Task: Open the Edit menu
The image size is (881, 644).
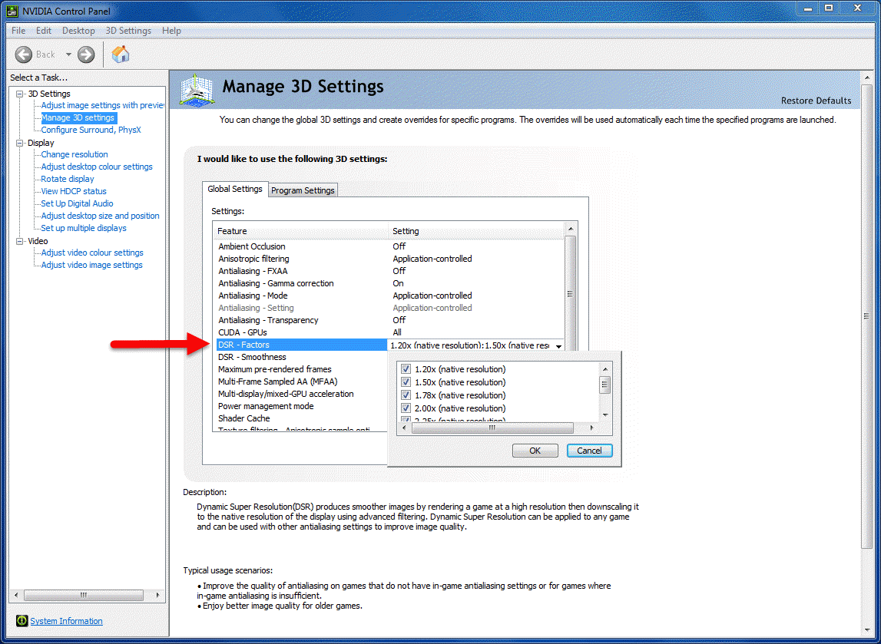Action: click(43, 30)
